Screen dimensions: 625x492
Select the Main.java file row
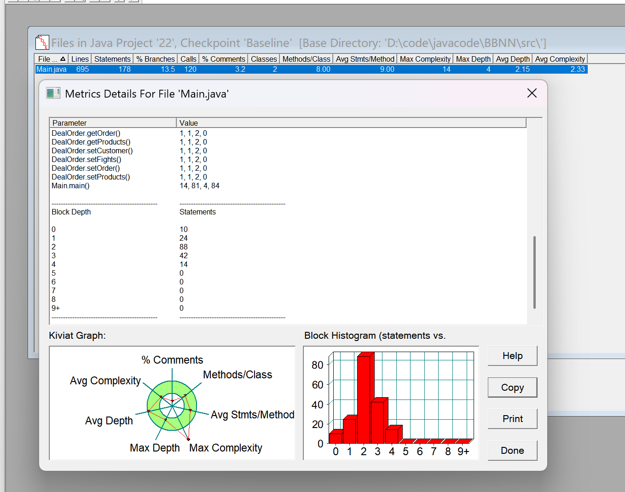[x=311, y=69]
